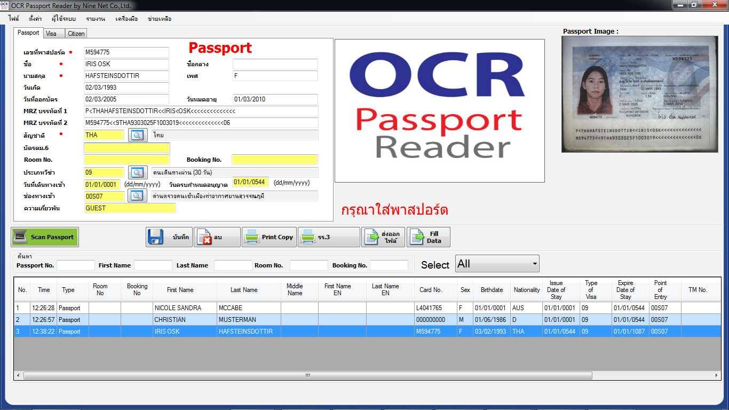Click the table's horizontal scrollbar thumb

pos(307,376)
